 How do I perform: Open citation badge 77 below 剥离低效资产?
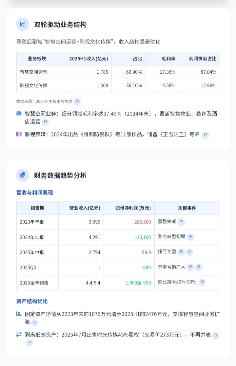[x=29, y=342]
